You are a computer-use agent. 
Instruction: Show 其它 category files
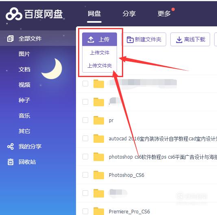(x=24, y=131)
